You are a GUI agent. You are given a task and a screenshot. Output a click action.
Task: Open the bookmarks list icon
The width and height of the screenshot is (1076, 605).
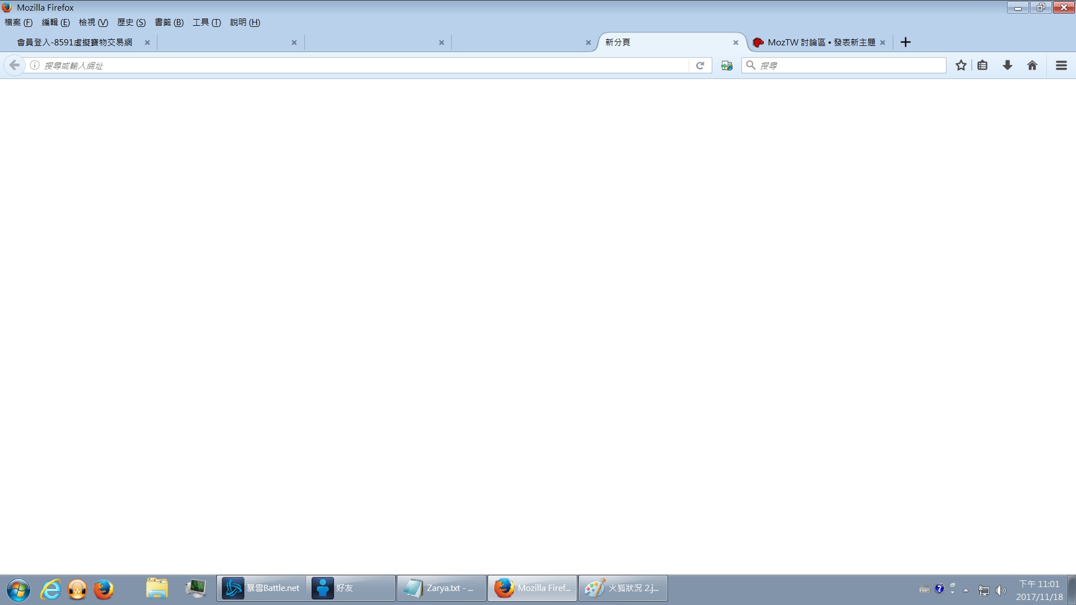pos(982,66)
